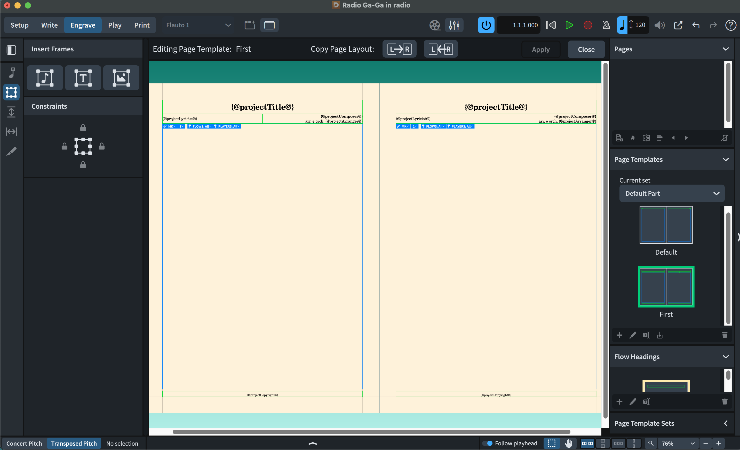The width and height of the screenshot is (740, 450).
Task: Toggle the Follow playhead switch
Action: click(487, 443)
